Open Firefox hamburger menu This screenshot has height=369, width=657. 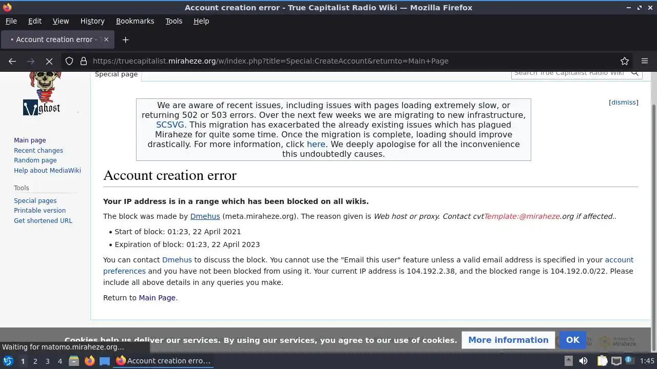pos(645,61)
